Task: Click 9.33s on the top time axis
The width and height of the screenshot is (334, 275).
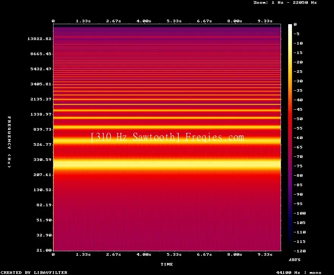Action: click(265, 21)
